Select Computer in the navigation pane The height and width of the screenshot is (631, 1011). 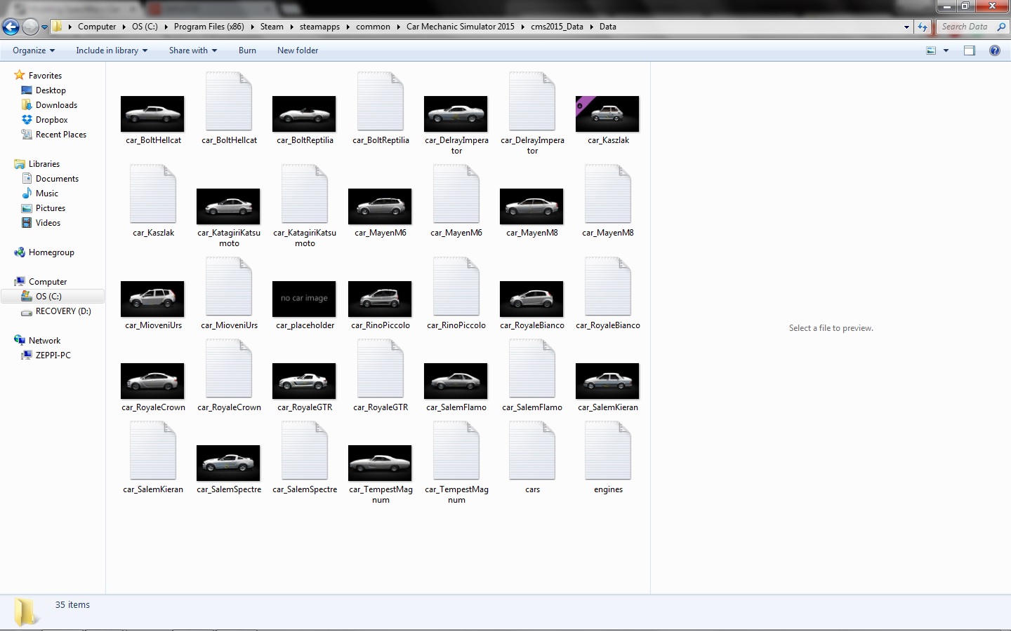(47, 282)
